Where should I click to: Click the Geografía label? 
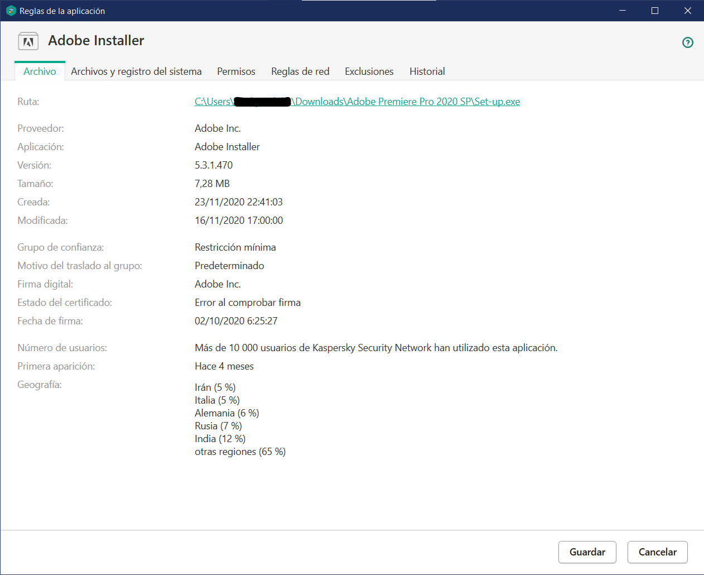[x=40, y=385]
